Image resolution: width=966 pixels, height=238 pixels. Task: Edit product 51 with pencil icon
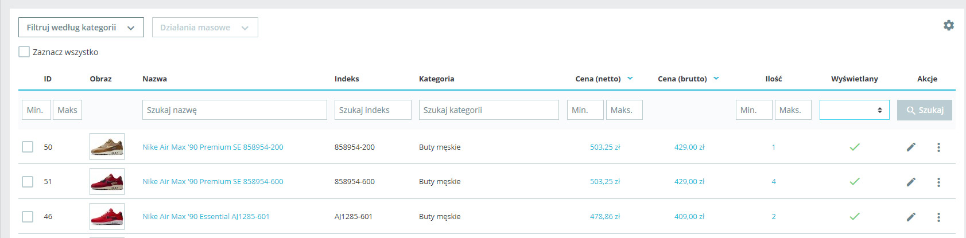911,182
